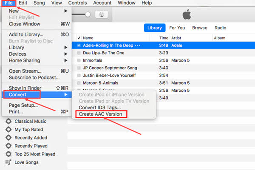The height and width of the screenshot is (170, 255).
Task: Click the volume slider knob
Action: click(x=88, y=14)
